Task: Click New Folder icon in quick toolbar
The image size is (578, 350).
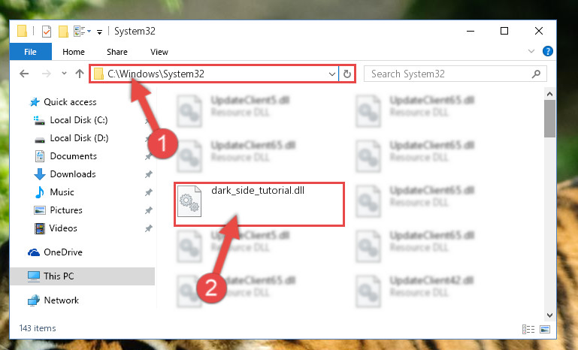Action: pos(63,32)
